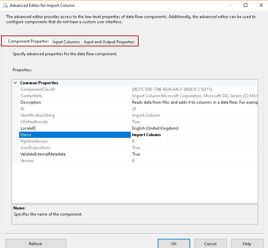Select the ComponentClassID property row
This screenshot has width=268, height=248.
[38, 89]
